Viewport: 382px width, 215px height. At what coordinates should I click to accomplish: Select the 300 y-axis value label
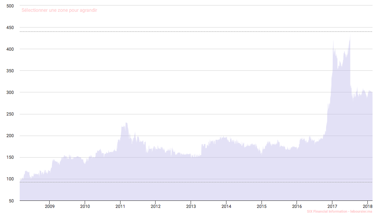[x=10, y=92]
